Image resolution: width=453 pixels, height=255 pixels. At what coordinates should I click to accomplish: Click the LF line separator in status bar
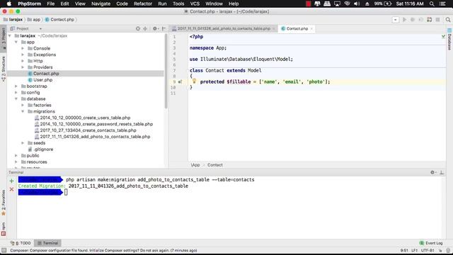[415, 250]
